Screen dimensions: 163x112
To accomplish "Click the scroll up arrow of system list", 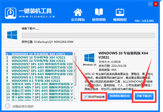I will click(x=75, y=54).
